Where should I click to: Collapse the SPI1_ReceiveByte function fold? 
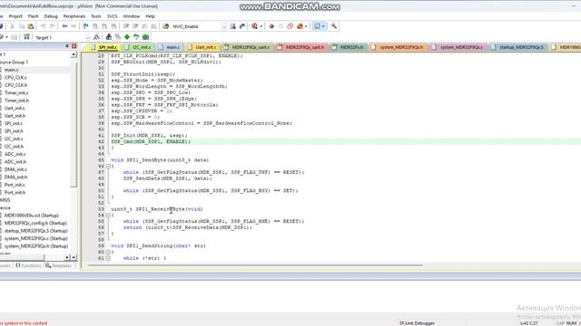pos(108,216)
